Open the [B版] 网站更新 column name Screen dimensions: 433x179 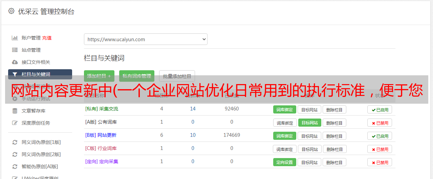click(x=101, y=135)
